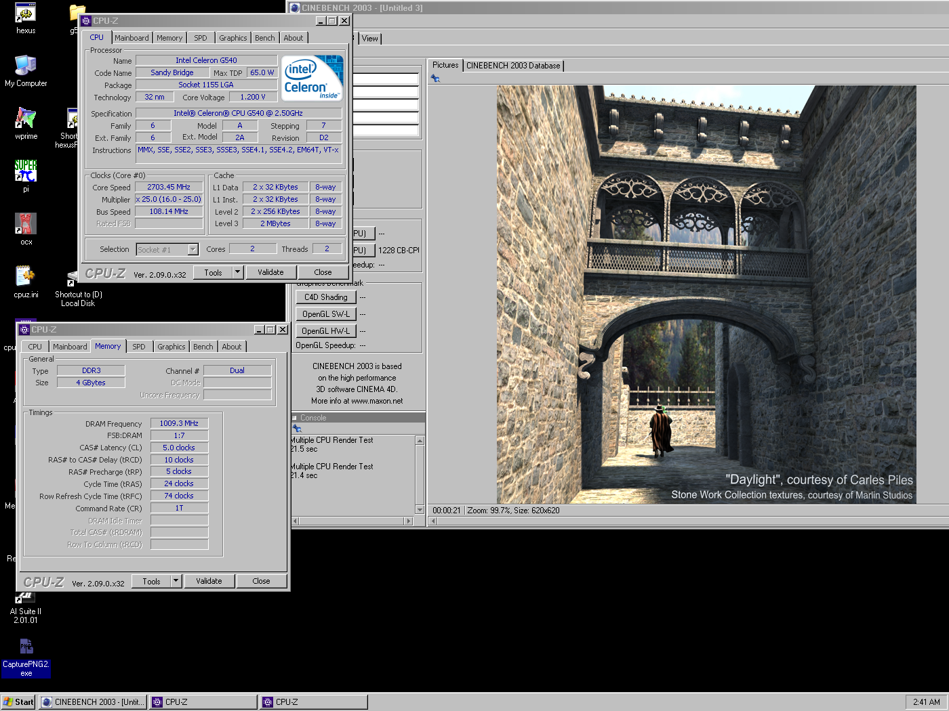The image size is (949, 711).
Task: Click the Daylight rendered image
Action: (x=706, y=294)
